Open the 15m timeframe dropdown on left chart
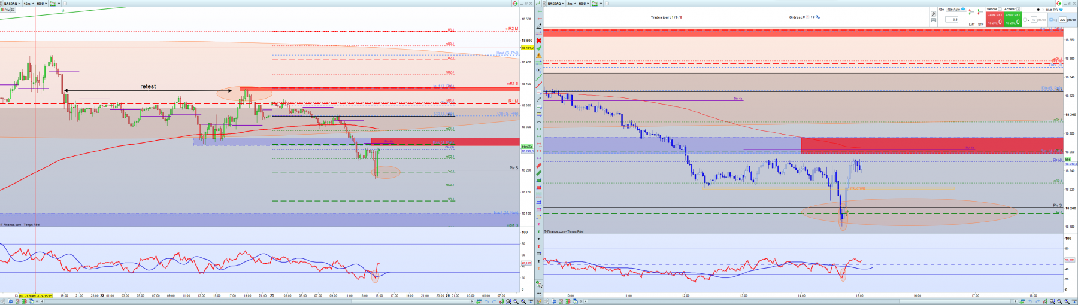The width and height of the screenshot is (1078, 305). (x=28, y=3)
